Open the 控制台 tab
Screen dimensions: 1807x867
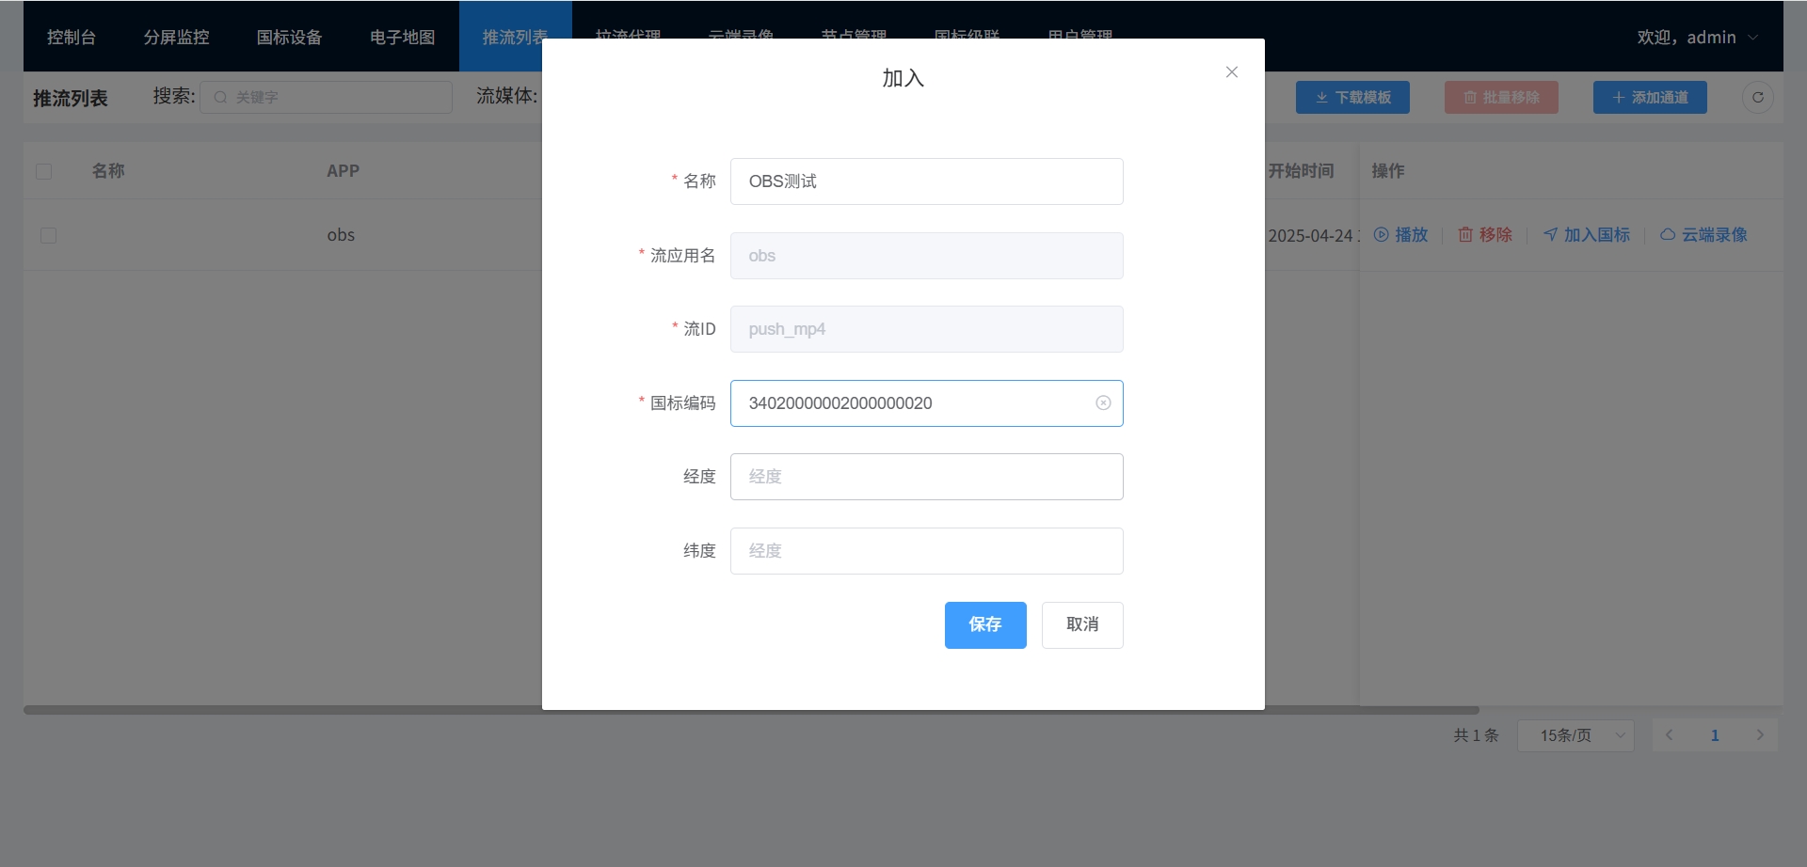pos(72,38)
